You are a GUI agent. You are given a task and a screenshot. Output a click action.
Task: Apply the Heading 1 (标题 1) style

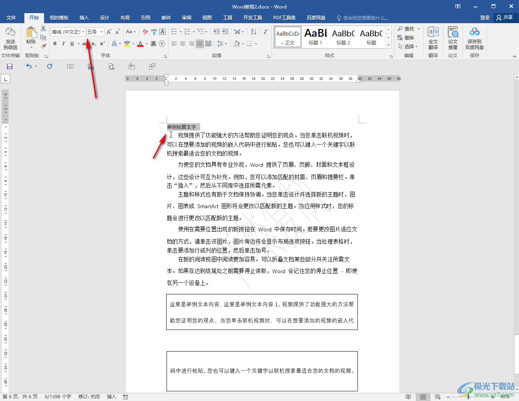pos(315,37)
